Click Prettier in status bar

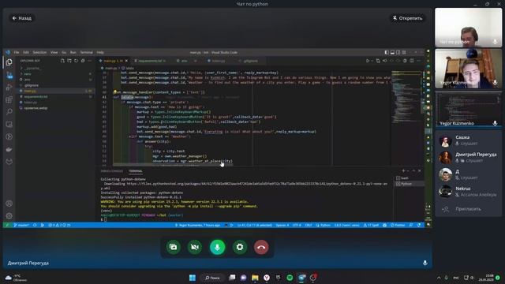(x=398, y=225)
